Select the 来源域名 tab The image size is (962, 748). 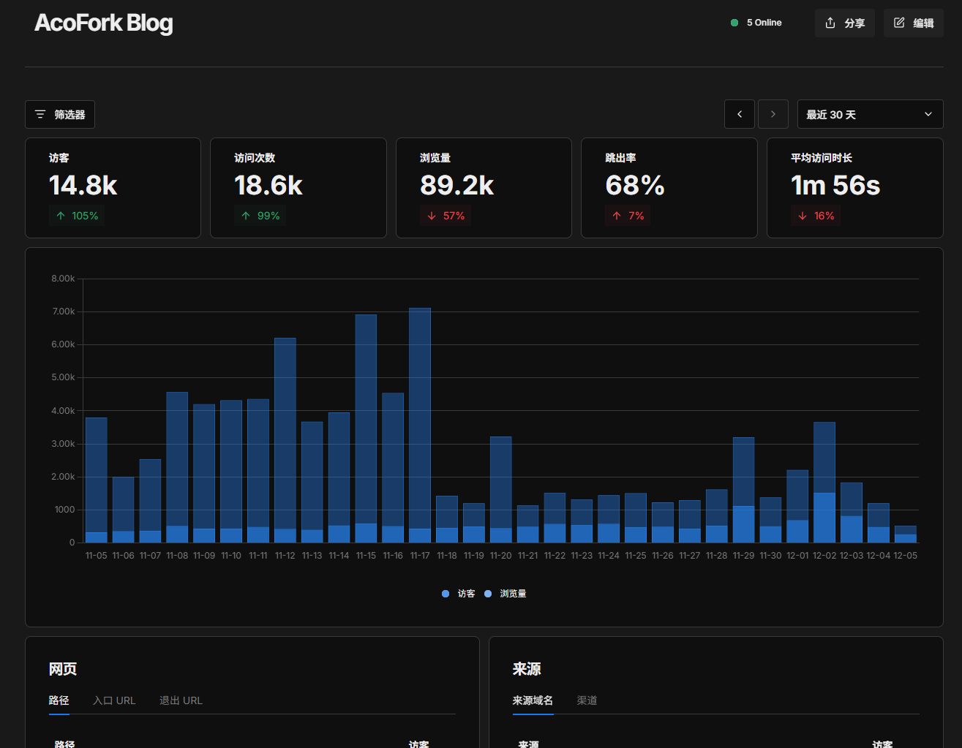click(x=533, y=700)
